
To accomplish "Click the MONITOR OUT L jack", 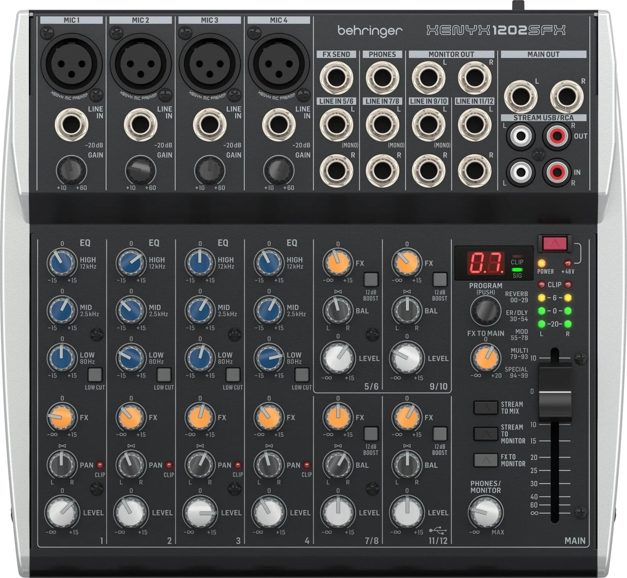I will [x=428, y=78].
